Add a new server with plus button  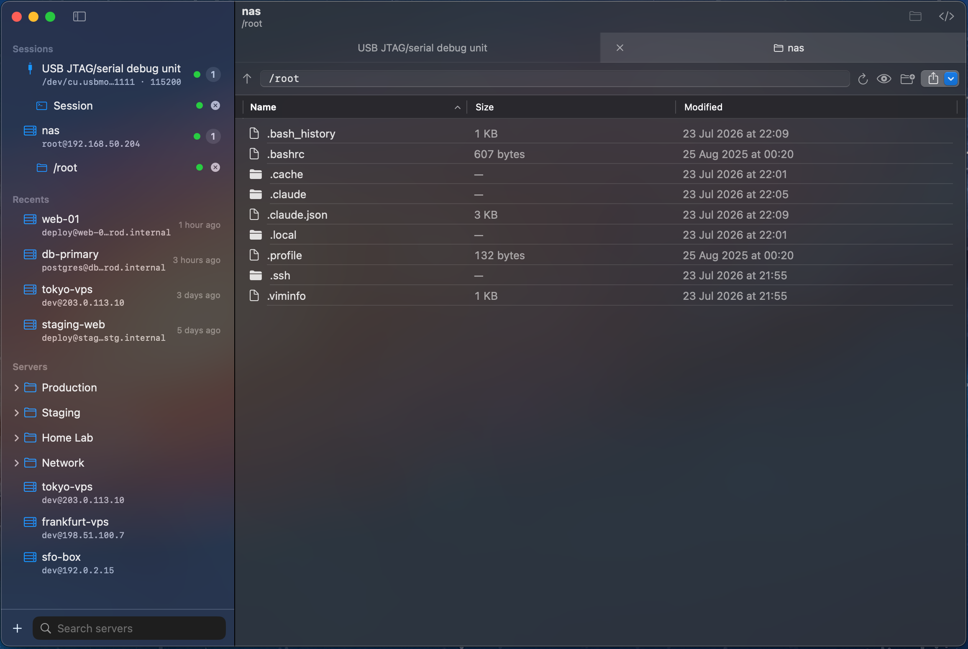[17, 628]
